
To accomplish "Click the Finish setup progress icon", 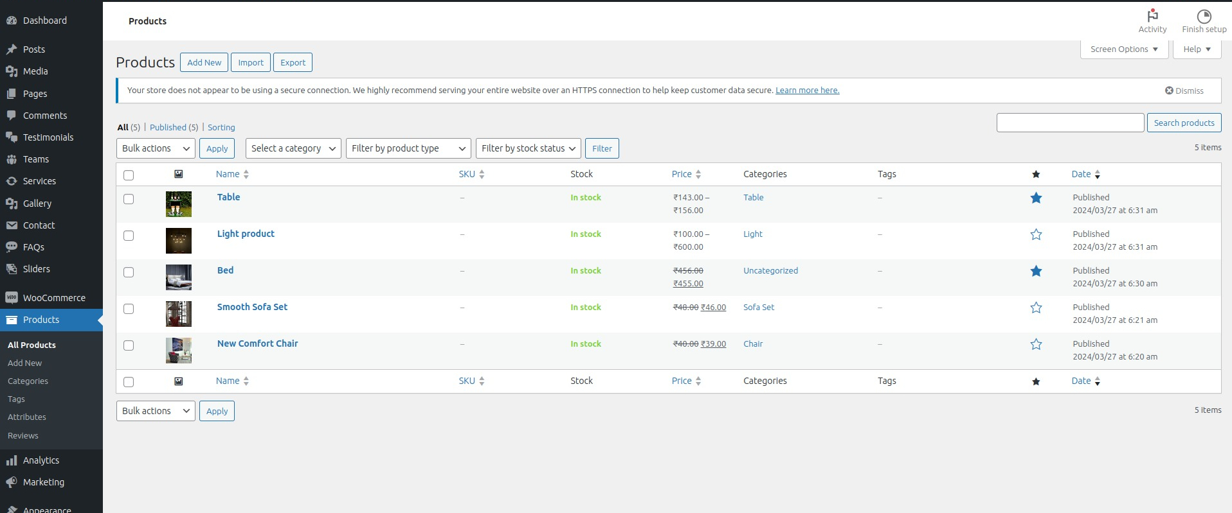I will [x=1204, y=16].
